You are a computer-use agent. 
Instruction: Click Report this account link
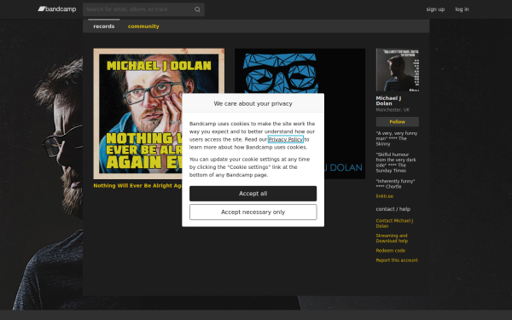[x=397, y=260]
